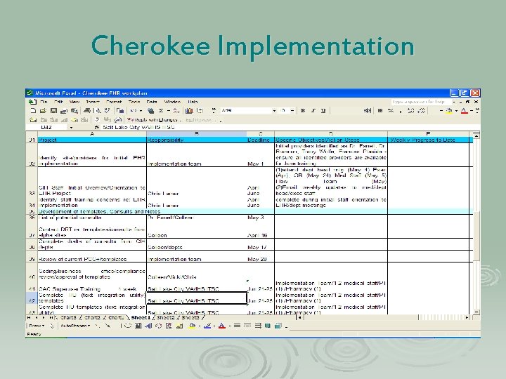Open the AutoShapes dropdown
This screenshot has width=506, height=379.
pos(75,326)
